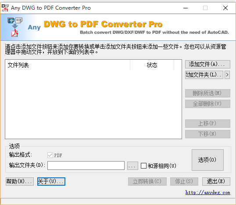Click the disabled 上移(P) button
This screenshot has height=205, width=236.
[207, 123]
